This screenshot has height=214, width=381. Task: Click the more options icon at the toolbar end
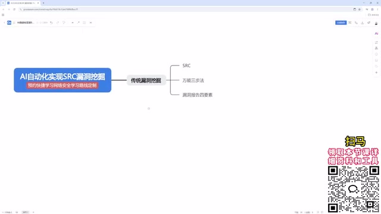click(90, 23)
